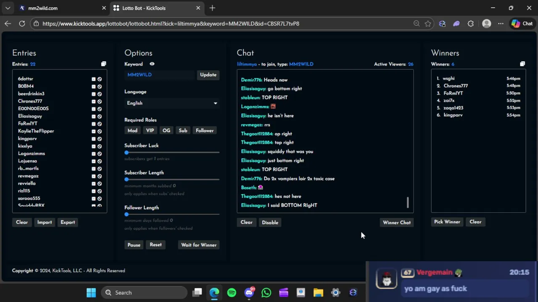Clear the winners list
This screenshot has height=302, width=538.
click(475, 222)
